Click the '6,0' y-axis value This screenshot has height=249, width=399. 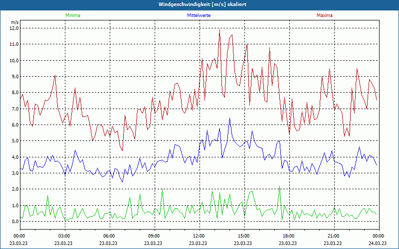pos(15,125)
